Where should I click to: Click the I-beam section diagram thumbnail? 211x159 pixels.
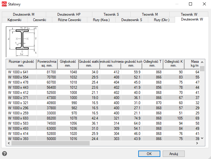click(x=22, y=41)
